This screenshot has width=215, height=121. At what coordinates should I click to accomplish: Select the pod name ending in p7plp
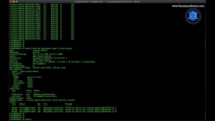25,22
